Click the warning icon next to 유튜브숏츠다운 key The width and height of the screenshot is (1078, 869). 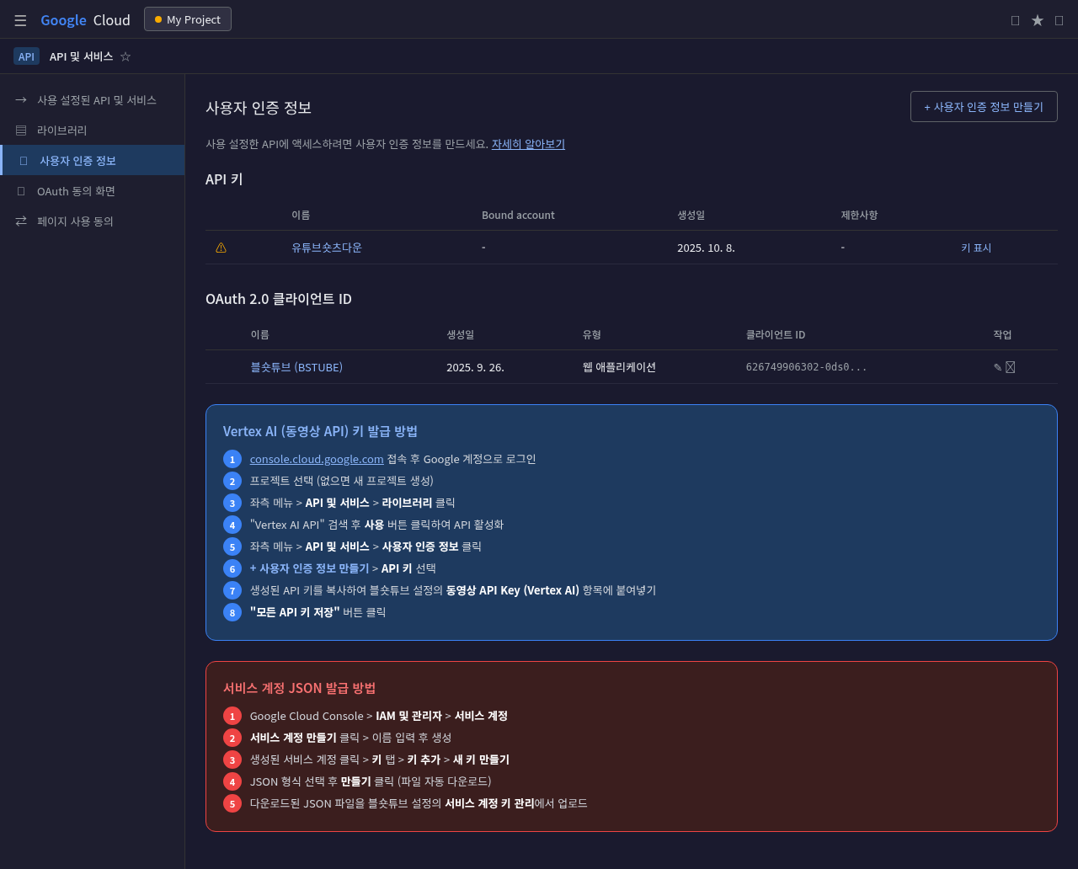221,247
